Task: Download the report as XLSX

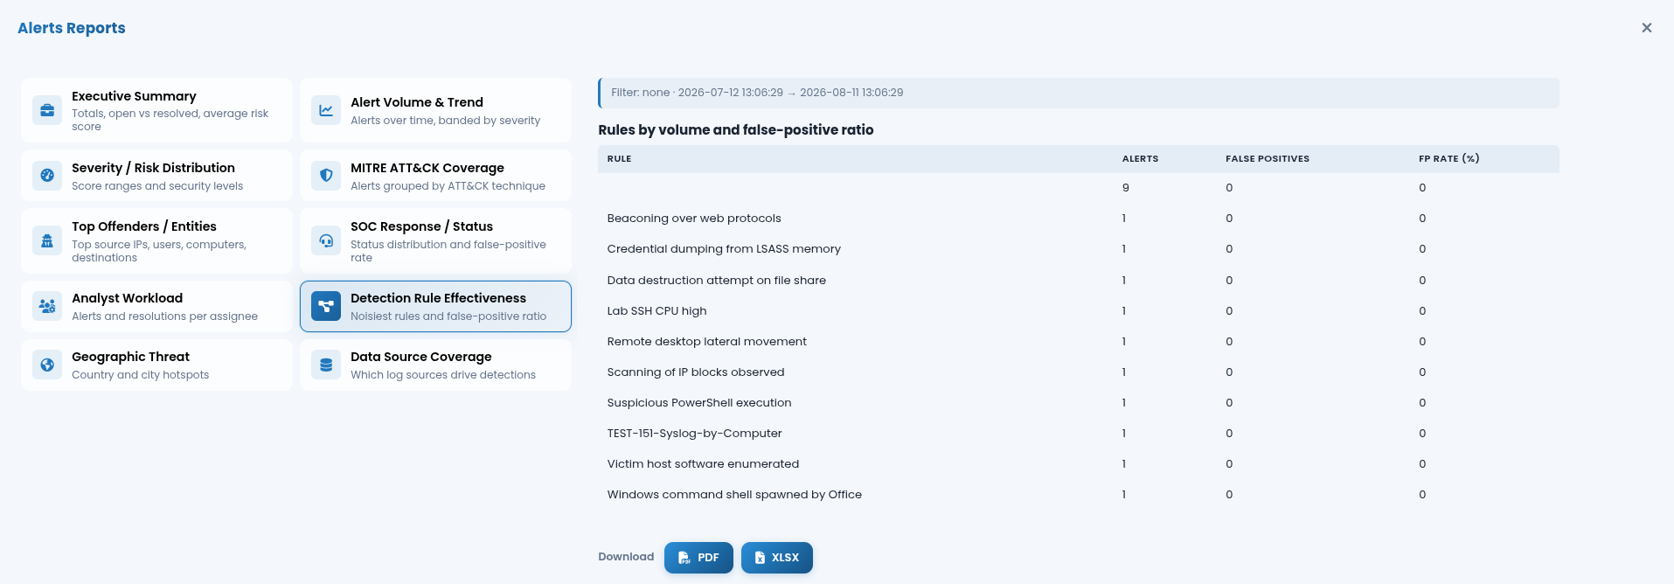Action: [777, 558]
